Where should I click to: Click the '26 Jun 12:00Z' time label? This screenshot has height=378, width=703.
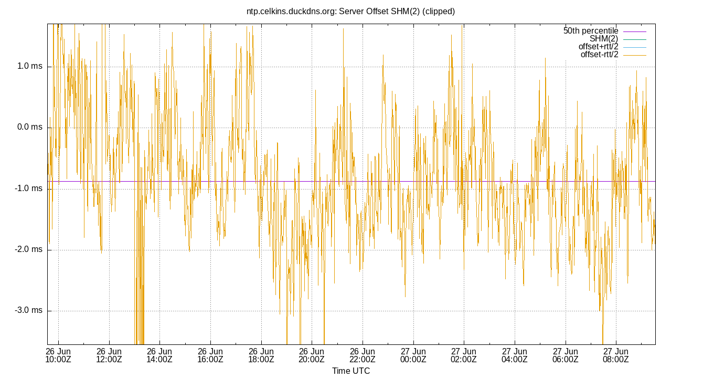(x=109, y=355)
